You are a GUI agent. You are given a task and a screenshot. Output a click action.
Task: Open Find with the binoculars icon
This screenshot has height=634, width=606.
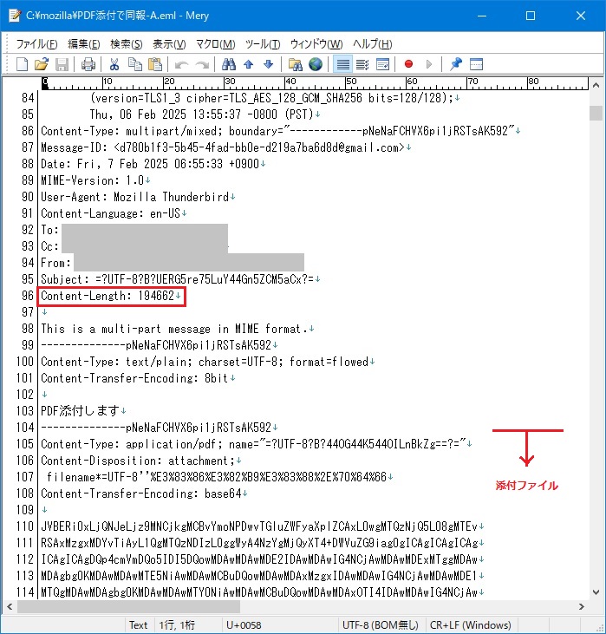tap(229, 64)
